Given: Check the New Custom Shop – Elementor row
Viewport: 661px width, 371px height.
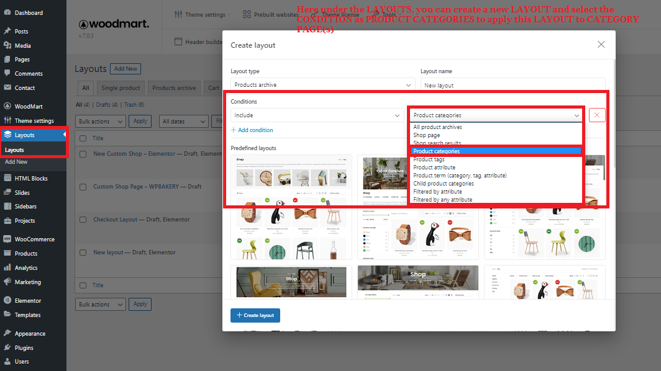Looking at the screenshot, I should (x=83, y=154).
